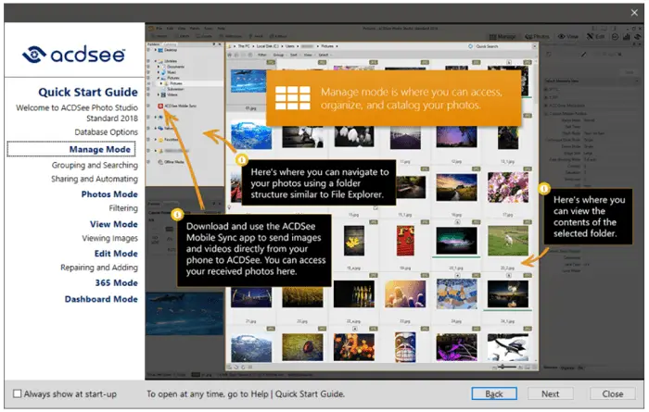Image resolution: width=649 pixels, height=412 pixels.
Task: Click the white dog on grass thumbnail
Action: [508, 241]
